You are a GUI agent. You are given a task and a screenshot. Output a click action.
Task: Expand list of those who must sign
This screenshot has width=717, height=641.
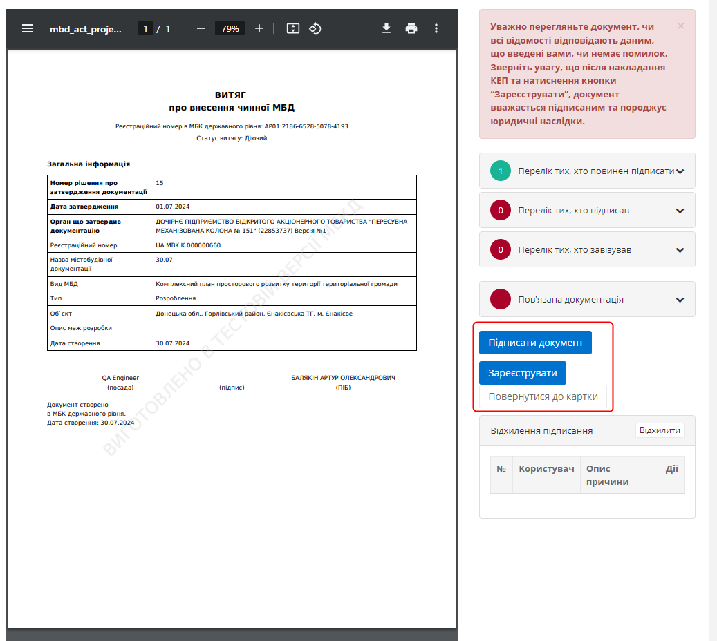(x=680, y=171)
